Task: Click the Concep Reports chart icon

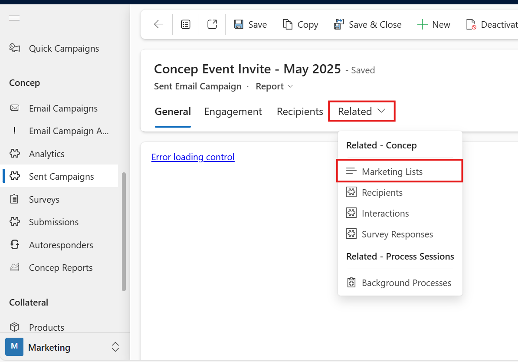Action: (x=15, y=267)
